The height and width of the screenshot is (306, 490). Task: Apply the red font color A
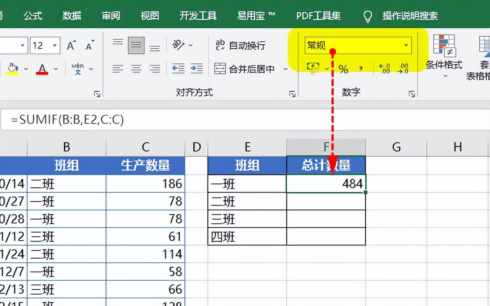pyautogui.click(x=42, y=69)
